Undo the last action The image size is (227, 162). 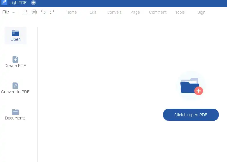coord(43,12)
